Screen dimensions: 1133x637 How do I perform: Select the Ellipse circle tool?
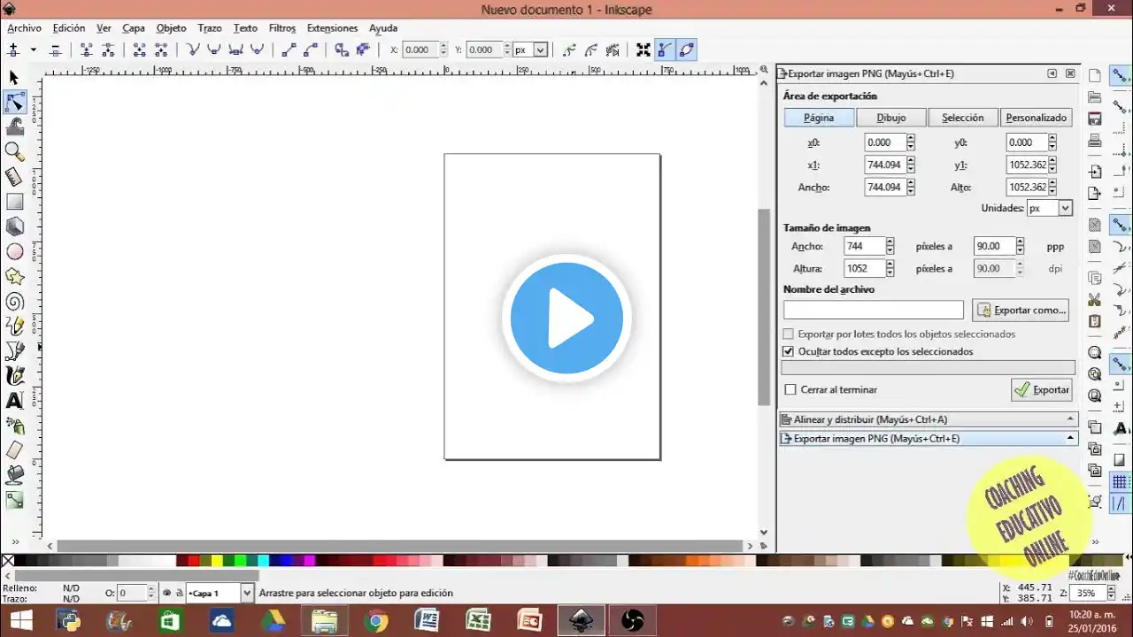pyautogui.click(x=14, y=252)
